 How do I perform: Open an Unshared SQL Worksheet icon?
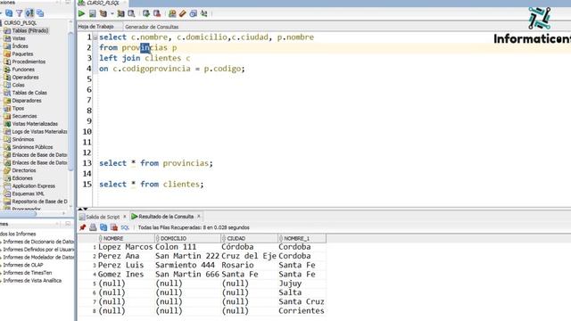click(x=172, y=14)
